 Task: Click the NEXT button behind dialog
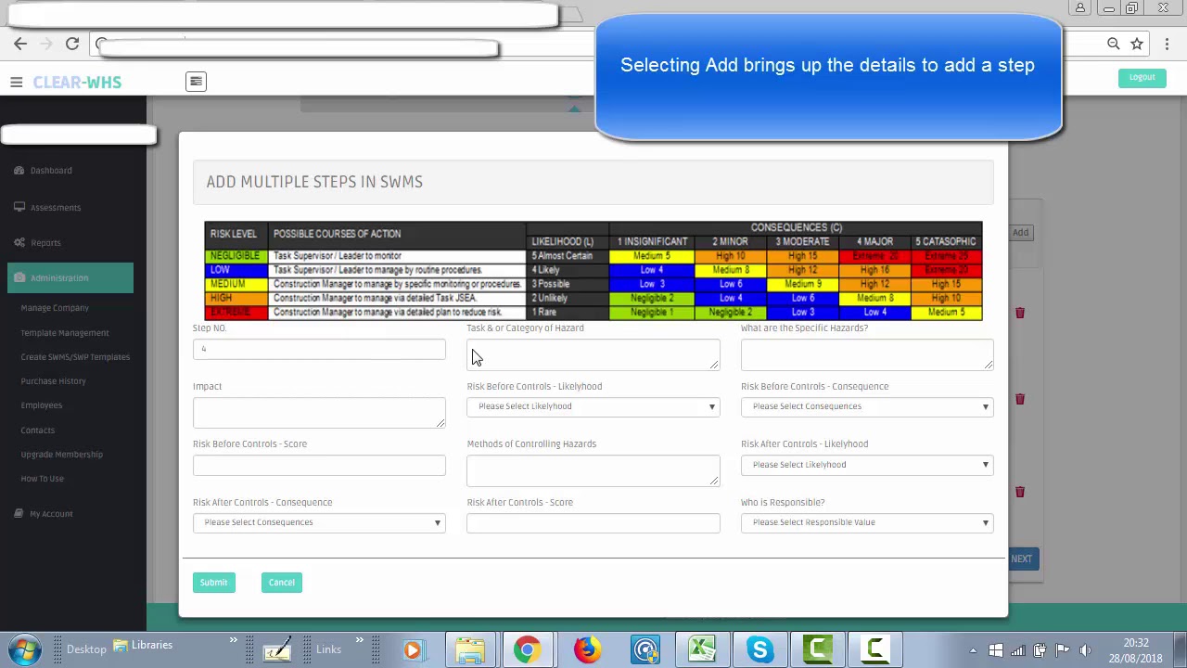pos(1021,559)
